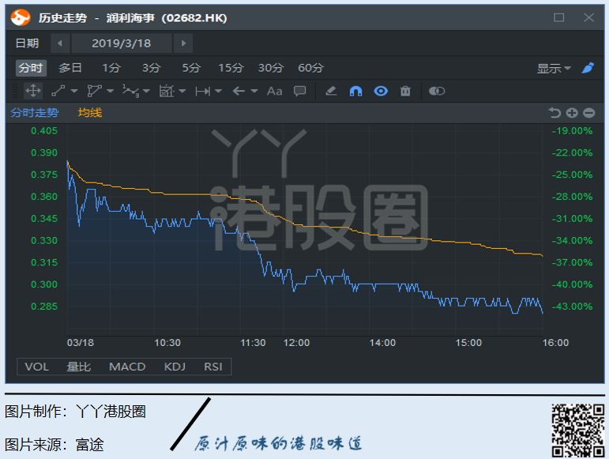Switch to 多日 multi-day view

pos(70,68)
